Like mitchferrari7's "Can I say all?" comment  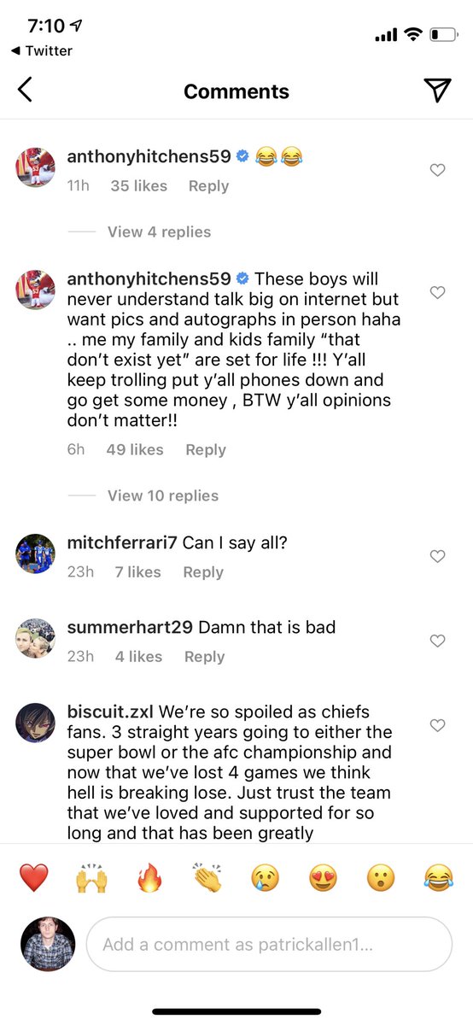437,556
